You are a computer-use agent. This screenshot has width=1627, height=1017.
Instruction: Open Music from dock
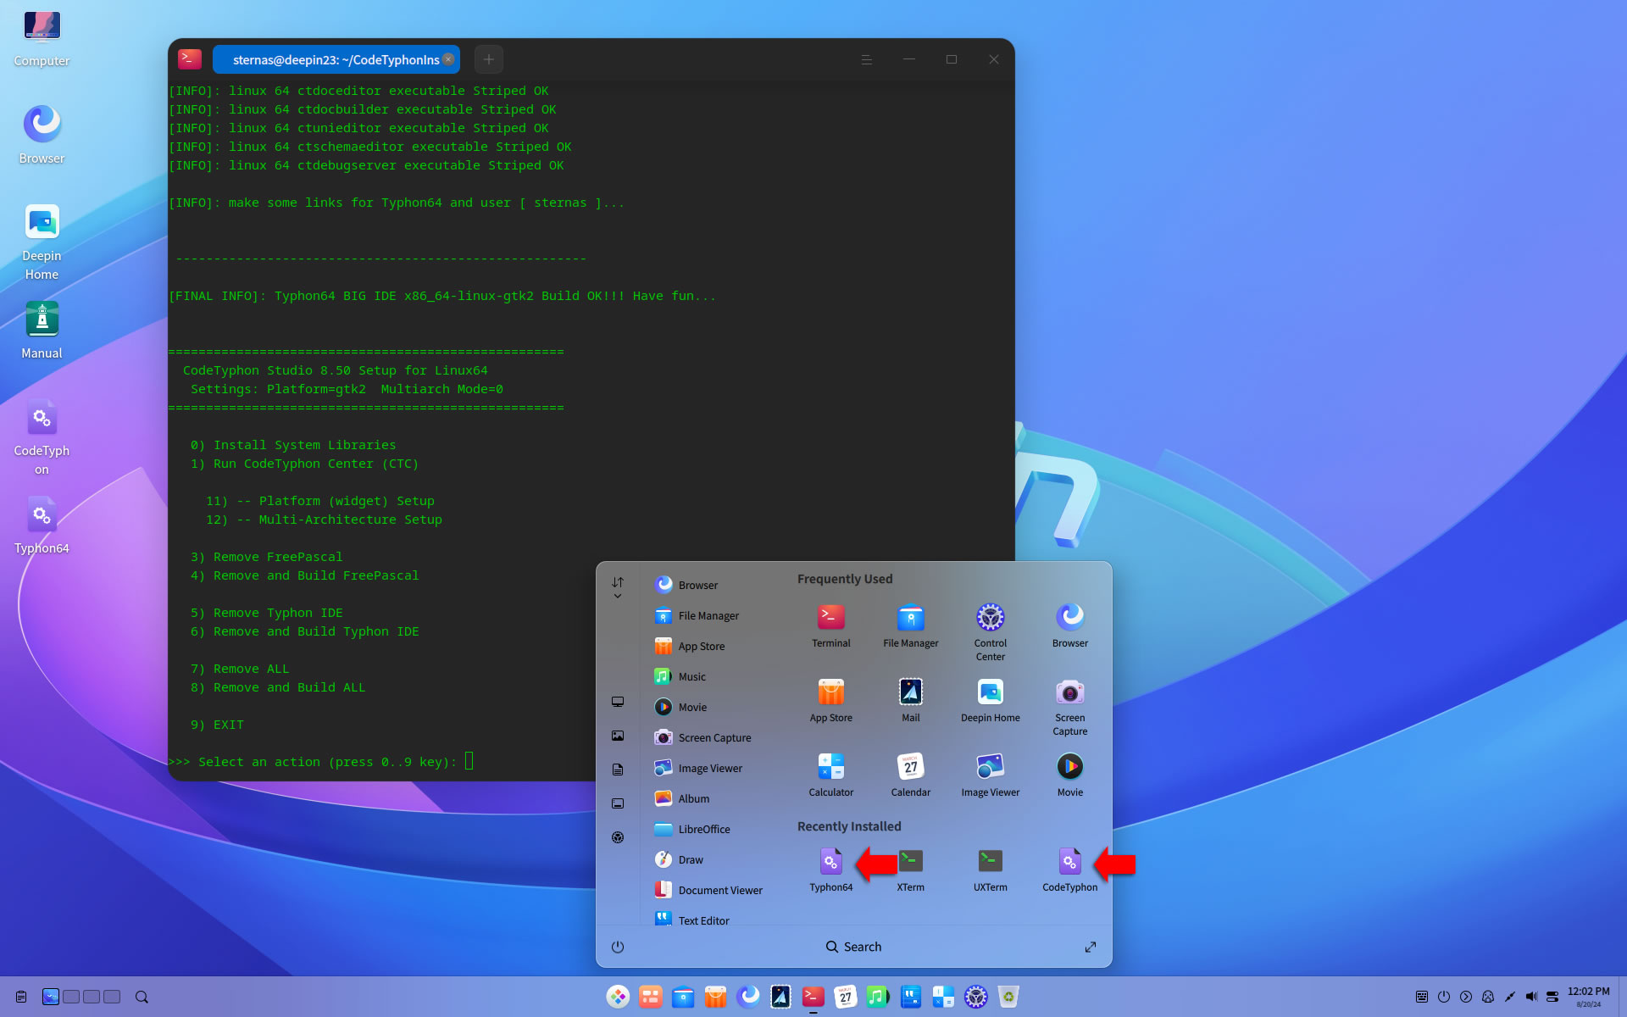coord(877,997)
